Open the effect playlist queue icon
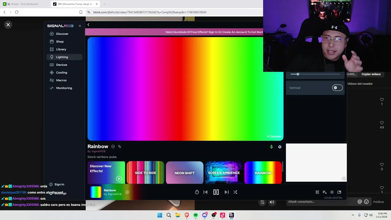The image size is (391, 220). coord(324,192)
